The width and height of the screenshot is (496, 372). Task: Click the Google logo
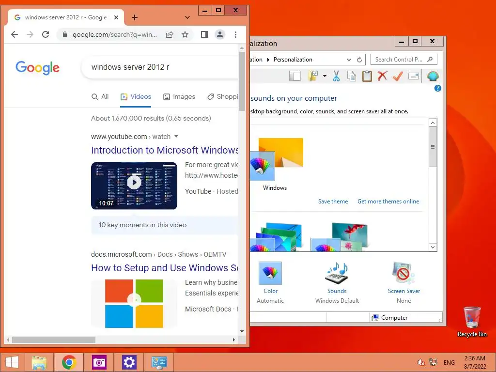pos(37,67)
